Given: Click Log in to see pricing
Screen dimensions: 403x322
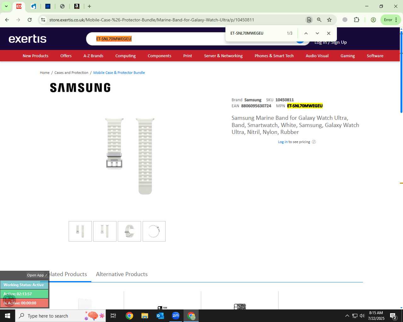Looking at the screenshot, I should 283,142.
